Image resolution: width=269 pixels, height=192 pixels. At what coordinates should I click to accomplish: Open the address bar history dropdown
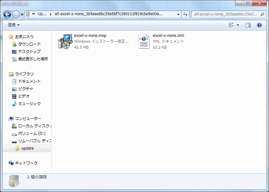178,15
